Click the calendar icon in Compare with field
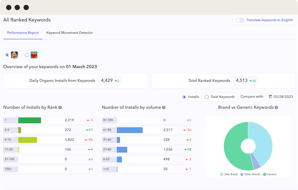Viewport: 298px width, 190px height. pos(270,97)
